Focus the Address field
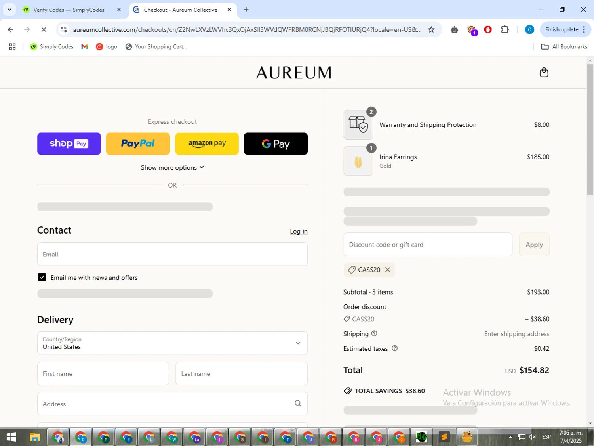594x446 pixels. (x=172, y=404)
